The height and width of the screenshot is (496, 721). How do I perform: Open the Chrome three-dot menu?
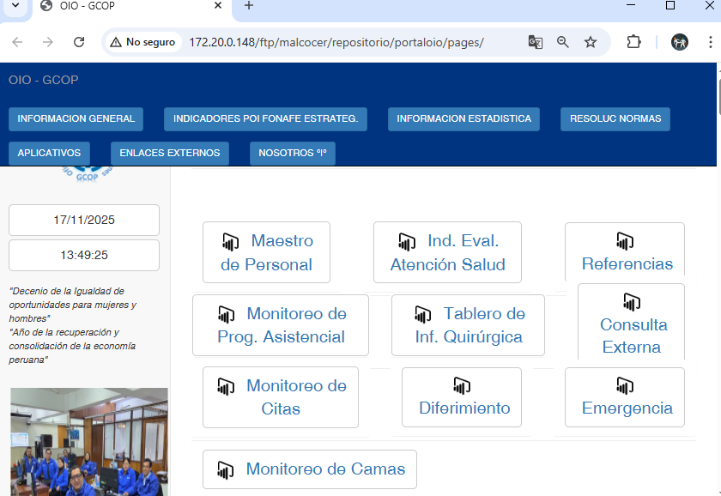coord(710,42)
